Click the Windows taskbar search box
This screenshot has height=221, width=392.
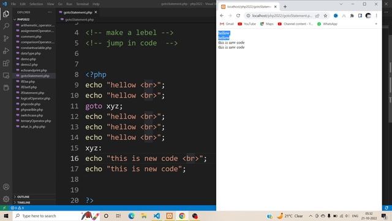[x=56, y=215]
